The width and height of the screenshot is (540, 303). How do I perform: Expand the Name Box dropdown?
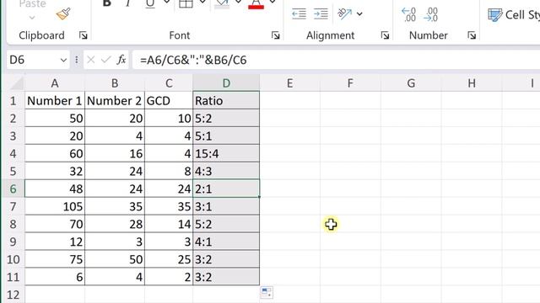pos(63,60)
